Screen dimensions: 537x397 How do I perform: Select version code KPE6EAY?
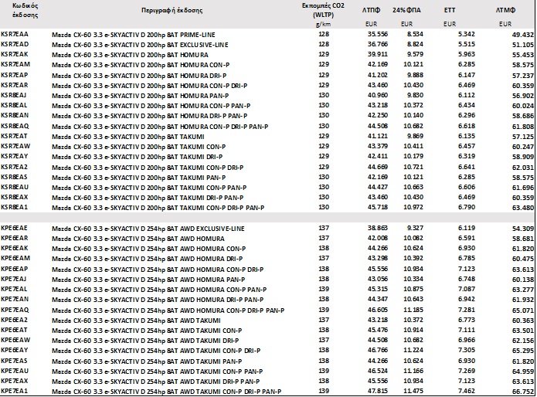[15, 350]
